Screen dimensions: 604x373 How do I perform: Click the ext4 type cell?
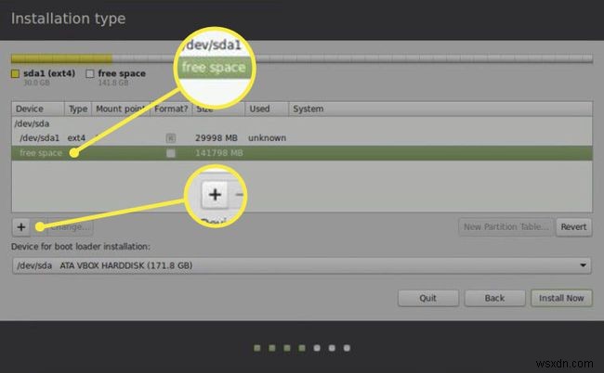point(76,138)
